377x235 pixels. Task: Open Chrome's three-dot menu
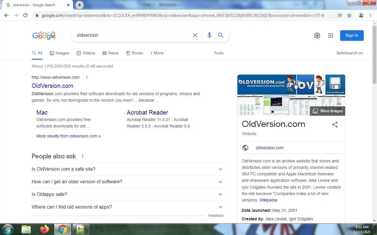371,15
